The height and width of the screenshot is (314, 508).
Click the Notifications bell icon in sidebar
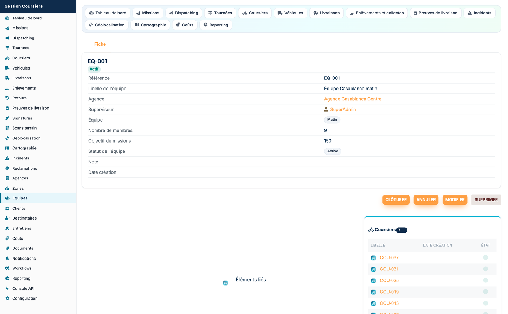point(7,259)
